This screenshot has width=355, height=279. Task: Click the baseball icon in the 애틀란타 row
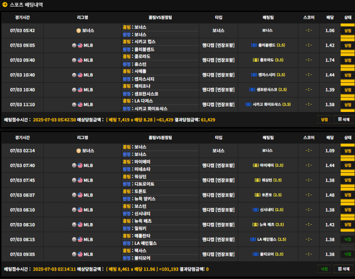[x=74, y=239]
